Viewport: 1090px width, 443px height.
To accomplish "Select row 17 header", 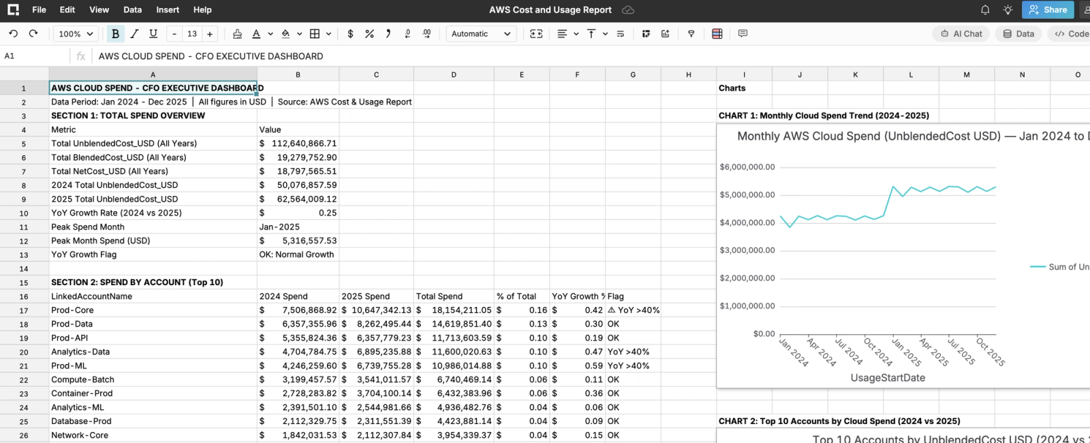I will click(x=24, y=310).
